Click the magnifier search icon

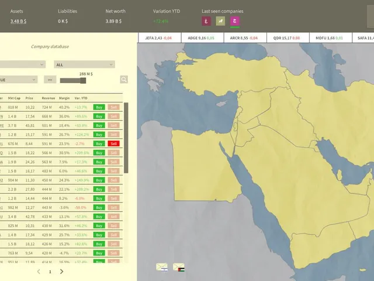click(124, 80)
